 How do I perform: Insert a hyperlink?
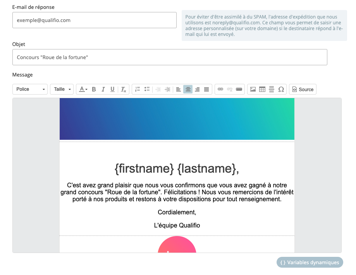[220, 89]
